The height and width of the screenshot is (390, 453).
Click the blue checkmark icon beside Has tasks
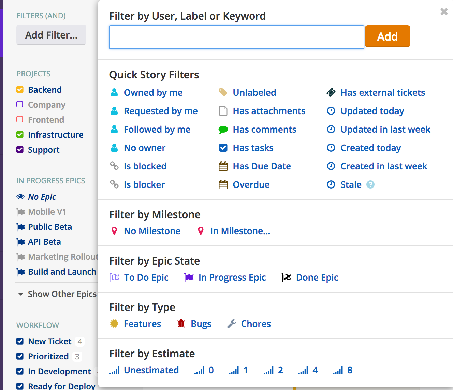click(223, 148)
